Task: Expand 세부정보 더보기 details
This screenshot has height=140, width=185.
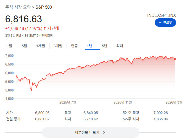Action: coord(90,132)
